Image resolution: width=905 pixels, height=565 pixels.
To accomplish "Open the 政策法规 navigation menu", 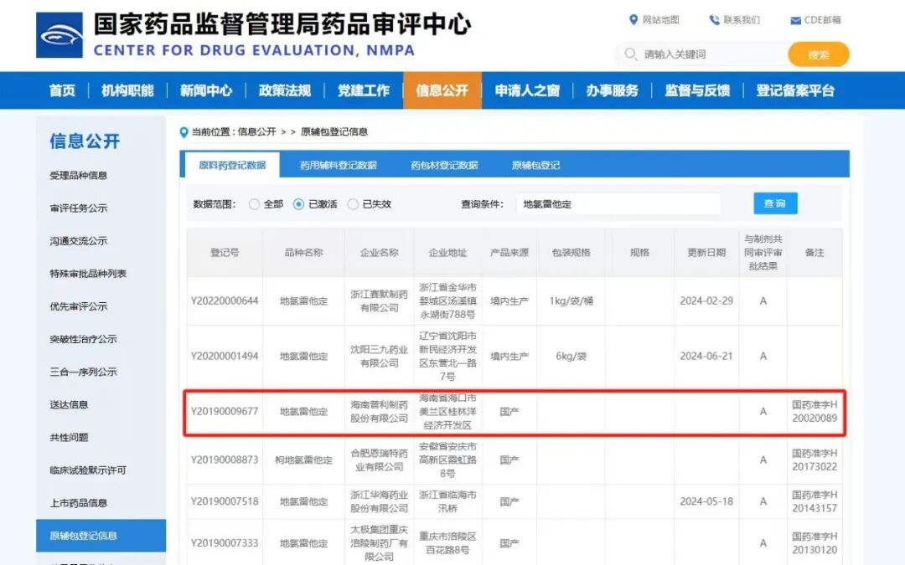I will pos(285,90).
